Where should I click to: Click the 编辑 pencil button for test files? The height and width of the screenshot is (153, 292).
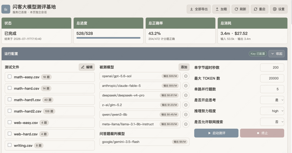tap(87, 67)
